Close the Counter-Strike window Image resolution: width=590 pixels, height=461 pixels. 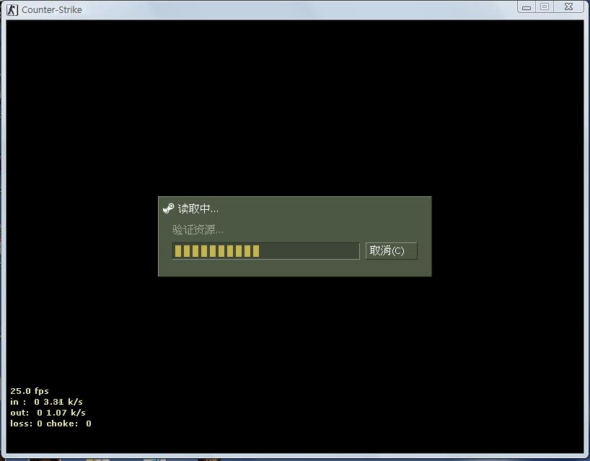pyautogui.click(x=569, y=6)
